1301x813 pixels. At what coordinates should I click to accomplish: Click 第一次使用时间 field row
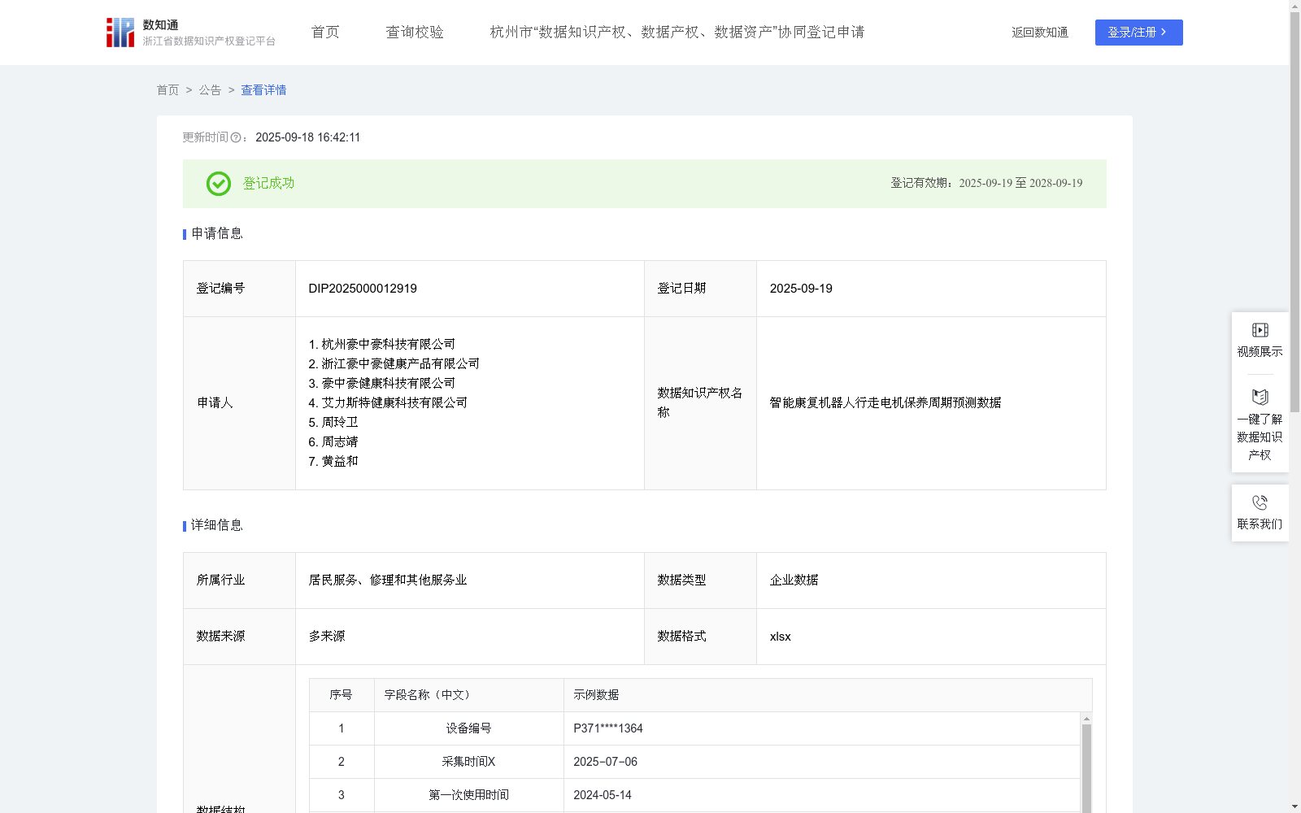tap(695, 795)
